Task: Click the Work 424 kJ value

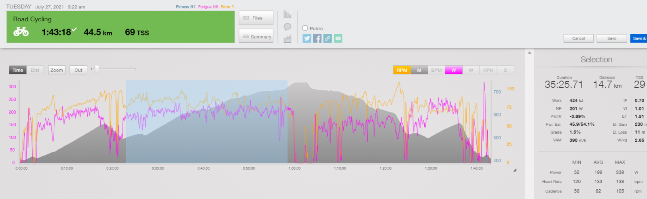Action: [x=576, y=101]
